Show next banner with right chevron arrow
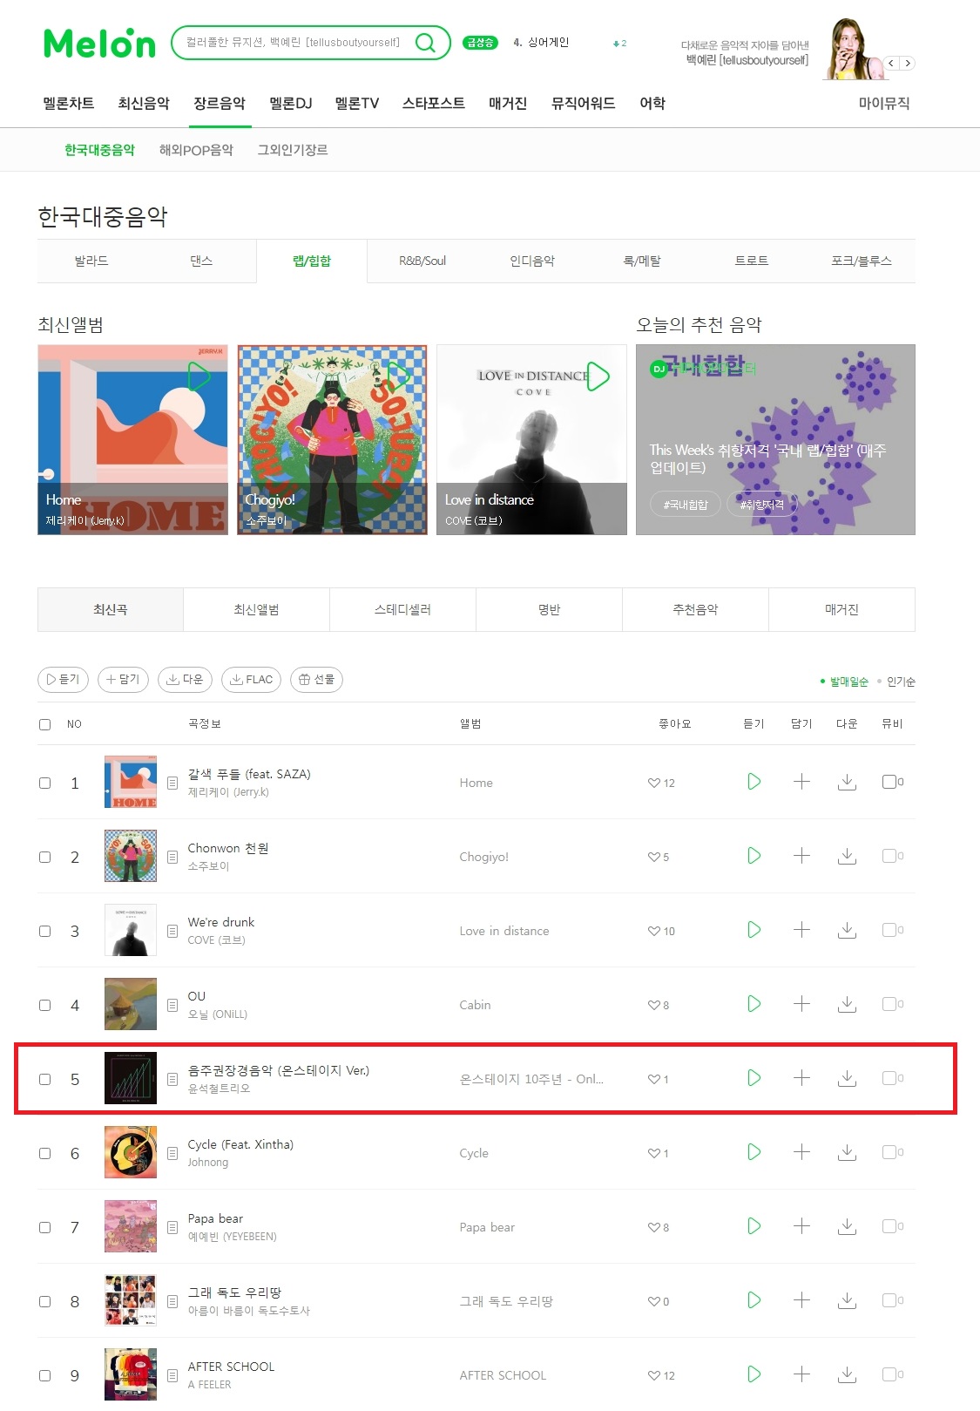Image resolution: width=980 pixels, height=1411 pixels. coord(908,63)
